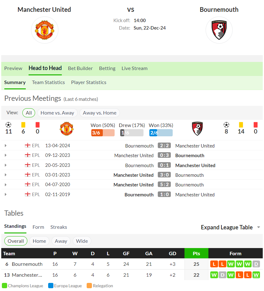
Task: Click Bournemouth team name in standings
Action: [27, 264]
